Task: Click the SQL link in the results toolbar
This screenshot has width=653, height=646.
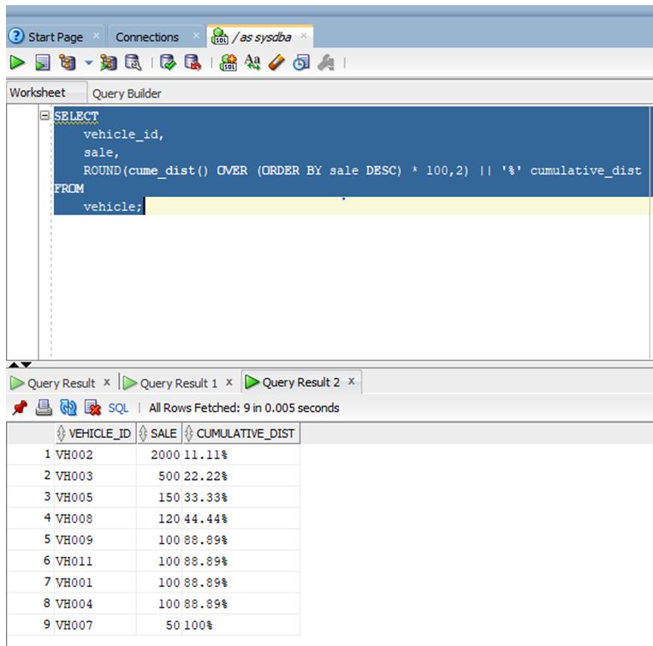Action: pyautogui.click(x=118, y=408)
